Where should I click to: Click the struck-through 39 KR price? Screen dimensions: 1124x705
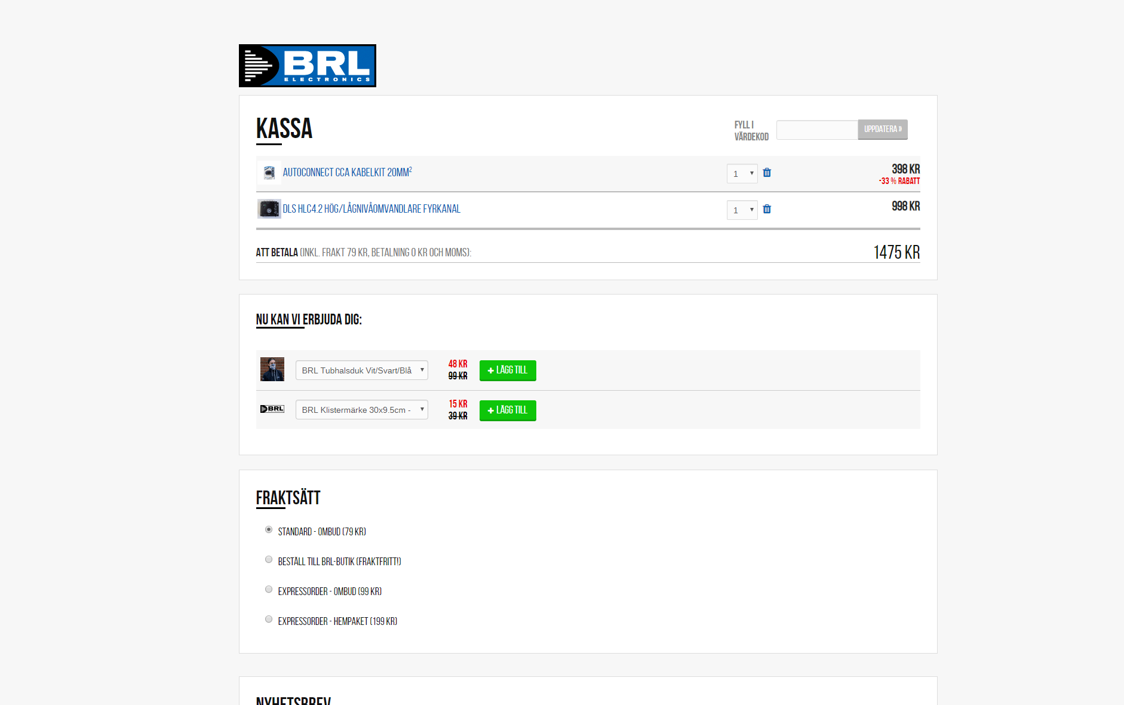458,416
